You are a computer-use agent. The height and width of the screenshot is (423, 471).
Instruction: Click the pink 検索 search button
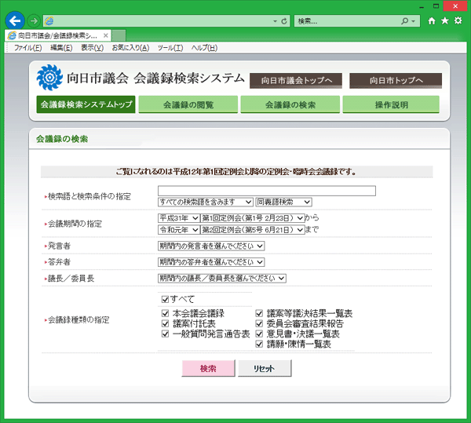(208, 368)
